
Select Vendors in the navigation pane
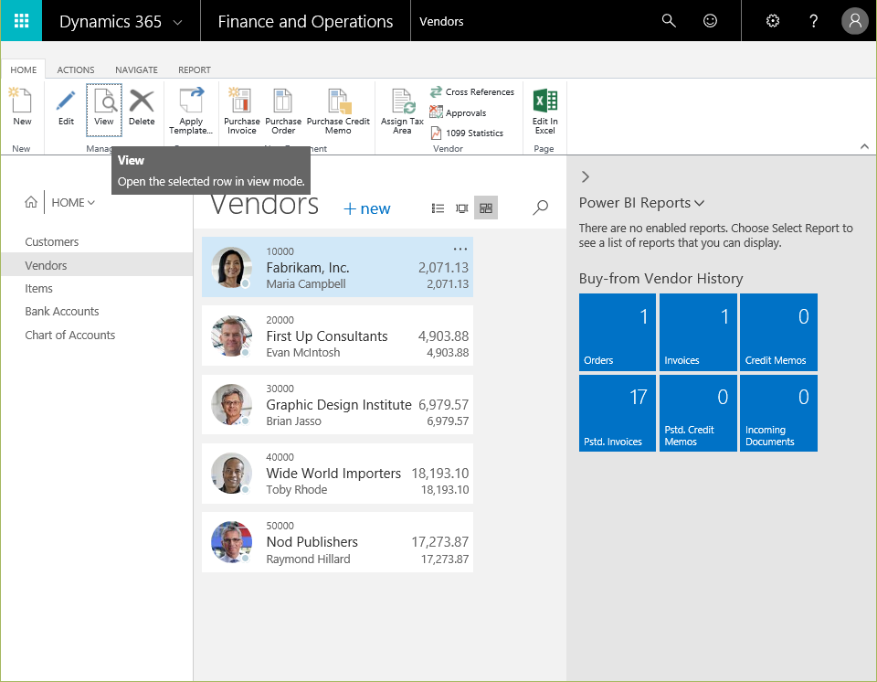click(x=98, y=265)
